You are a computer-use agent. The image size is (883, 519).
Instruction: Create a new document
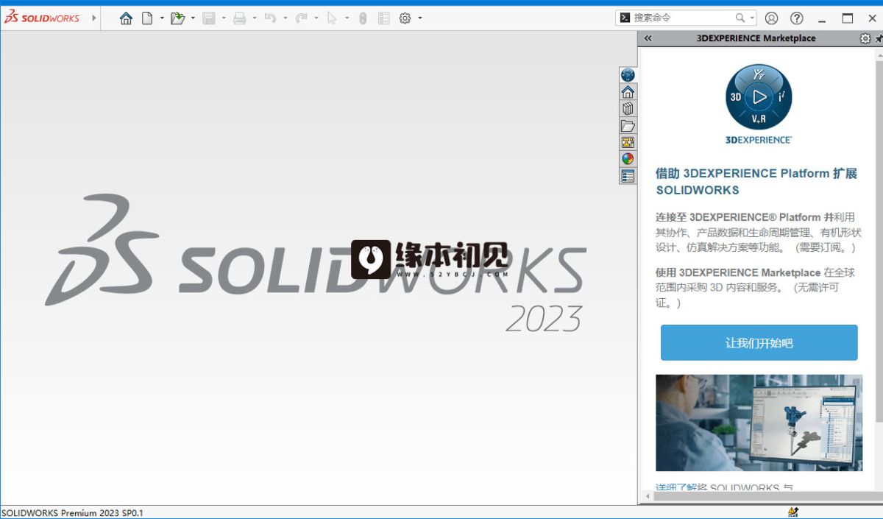(147, 18)
